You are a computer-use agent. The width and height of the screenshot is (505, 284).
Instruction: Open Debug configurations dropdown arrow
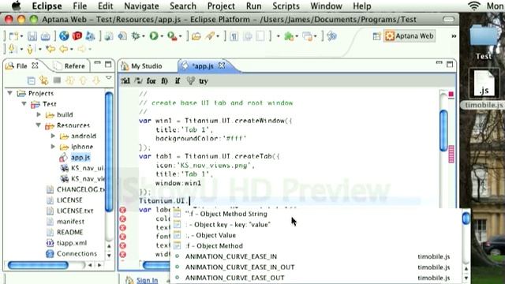click(x=144, y=36)
